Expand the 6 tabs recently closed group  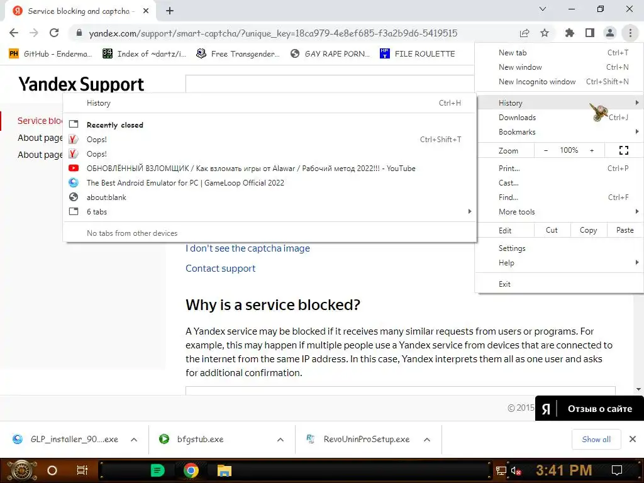270,212
